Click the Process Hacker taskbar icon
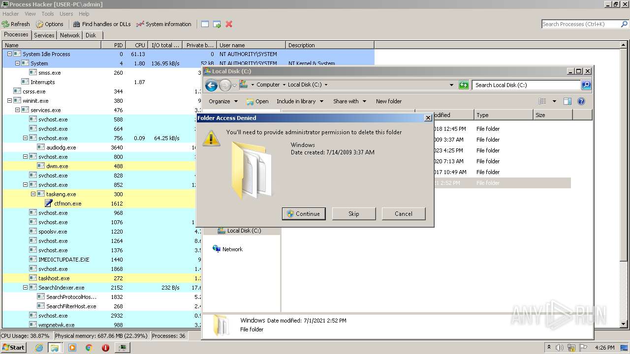Image resolution: width=630 pixels, height=354 pixels. (123, 348)
